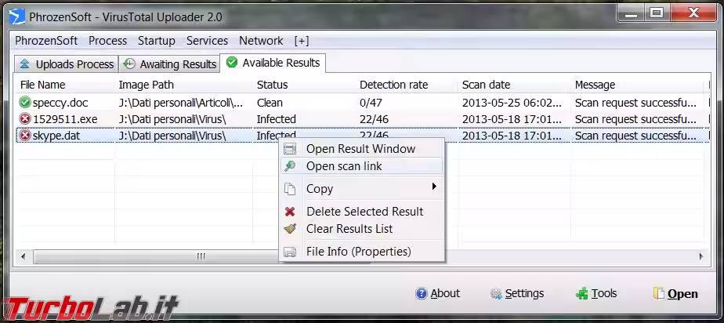Open the Network menu
Viewport: 724px width, 323px height.
click(x=261, y=41)
